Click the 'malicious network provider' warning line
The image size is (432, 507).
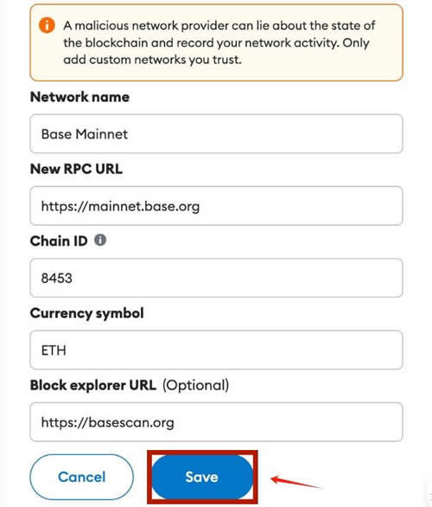click(x=219, y=26)
